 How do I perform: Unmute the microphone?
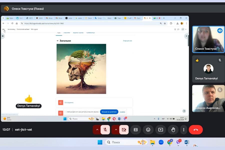[x=105, y=130]
